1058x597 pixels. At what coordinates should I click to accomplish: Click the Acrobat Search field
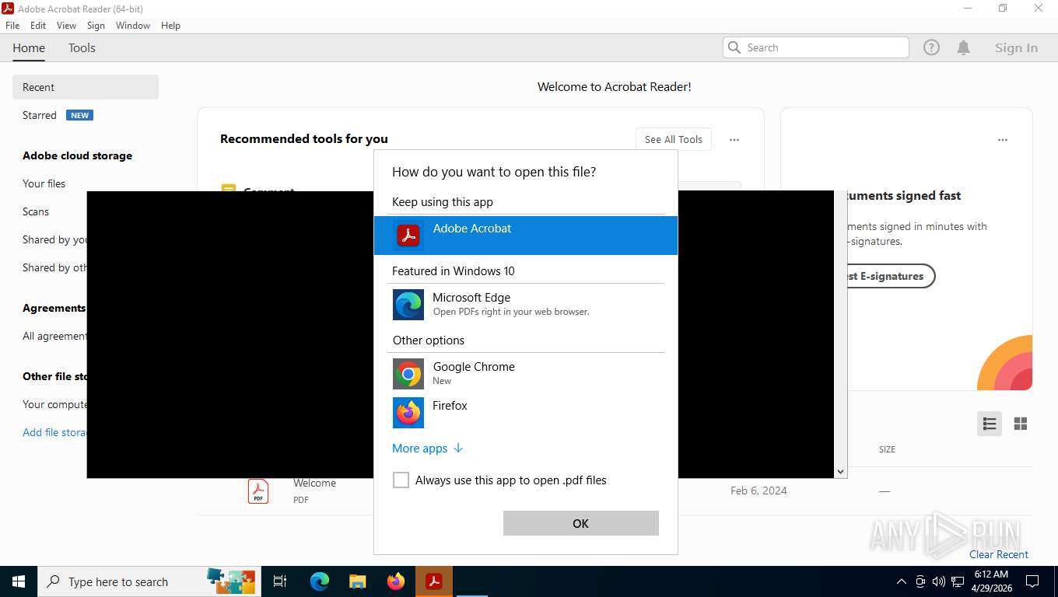pyautogui.click(x=816, y=47)
